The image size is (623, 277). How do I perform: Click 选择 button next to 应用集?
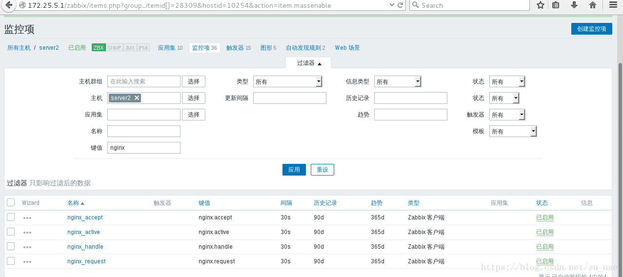click(x=194, y=115)
